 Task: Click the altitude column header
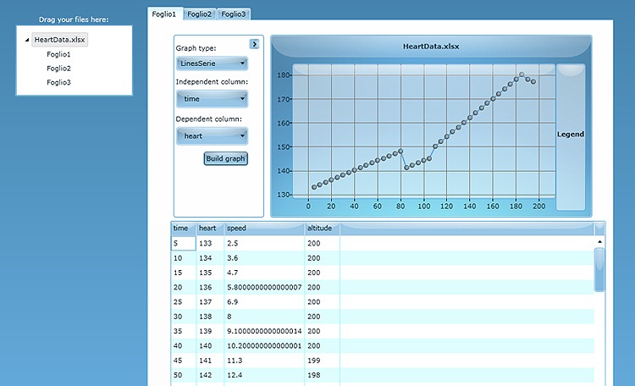click(x=320, y=229)
